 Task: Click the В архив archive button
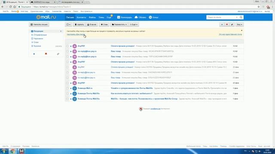click(x=92, y=25)
